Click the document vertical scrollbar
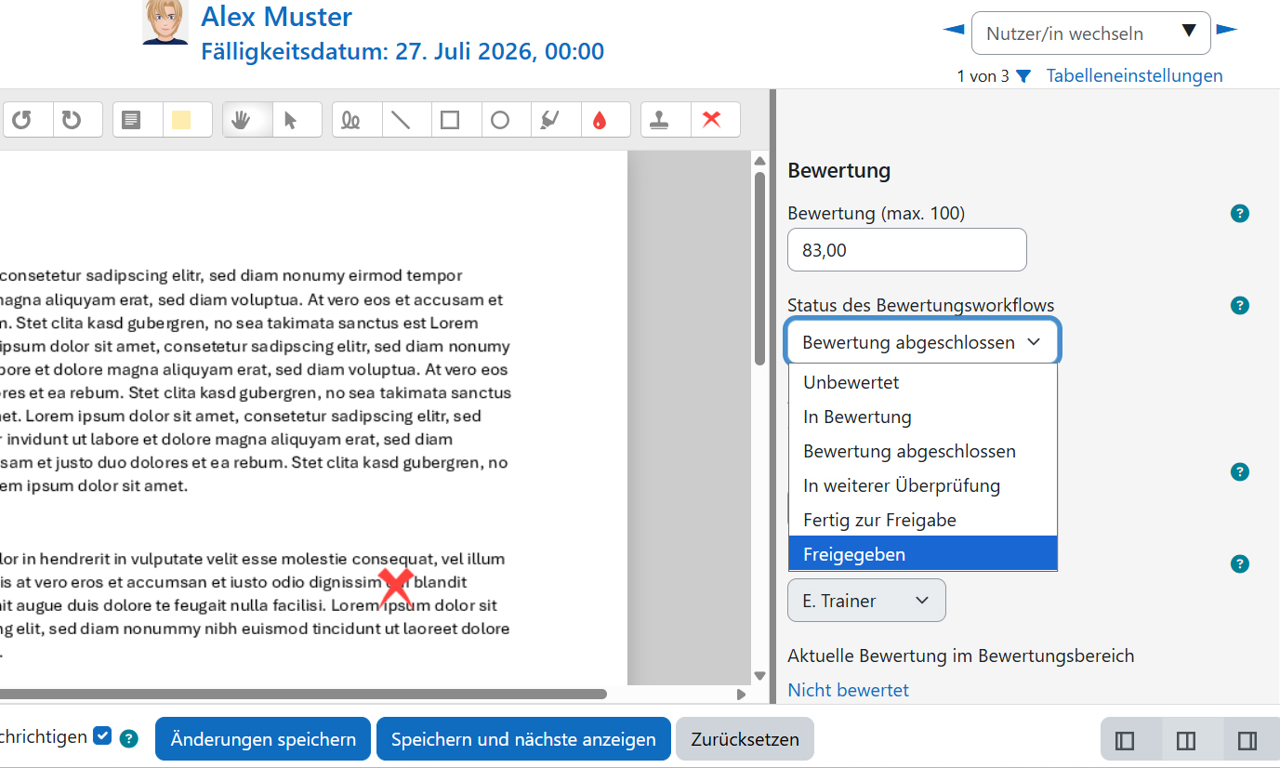 (x=759, y=270)
